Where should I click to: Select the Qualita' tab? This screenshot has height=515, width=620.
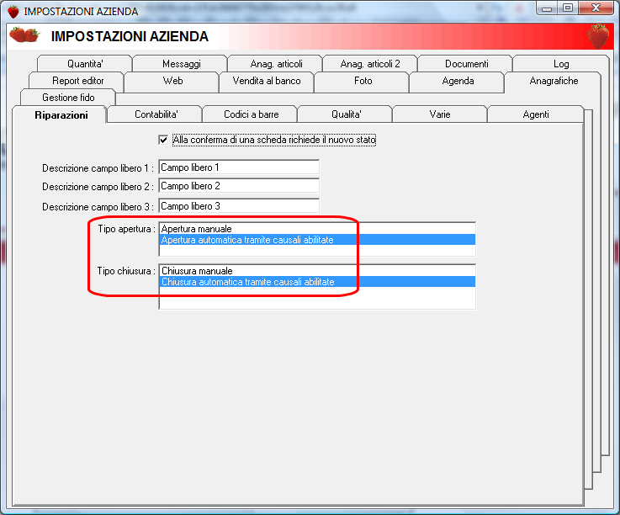pos(346,114)
